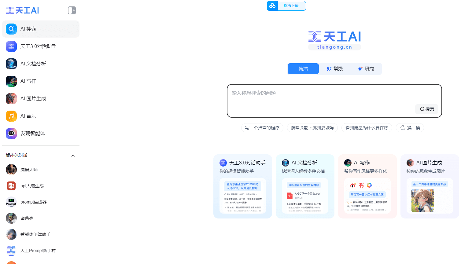The height and width of the screenshot is (264, 472).
Task: Click 帮你写作风格更多样化 subtitle
Action: tap(366, 171)
